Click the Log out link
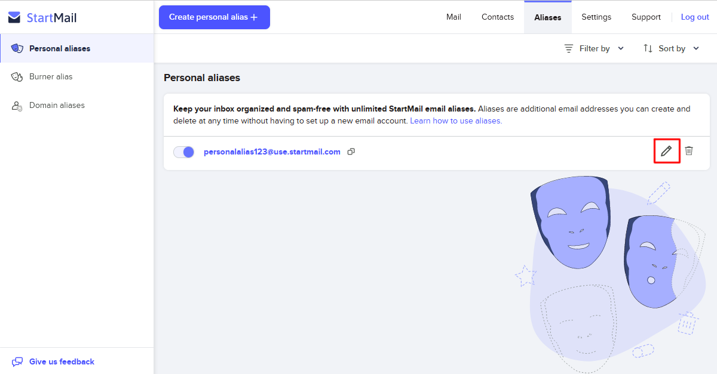 [695, 17]
